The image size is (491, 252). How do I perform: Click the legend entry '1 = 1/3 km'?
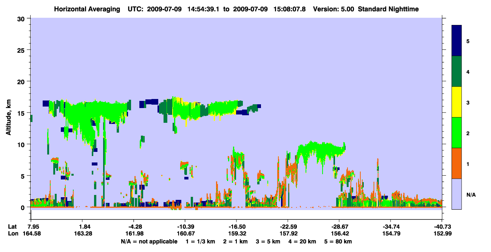tap(200, 241)
